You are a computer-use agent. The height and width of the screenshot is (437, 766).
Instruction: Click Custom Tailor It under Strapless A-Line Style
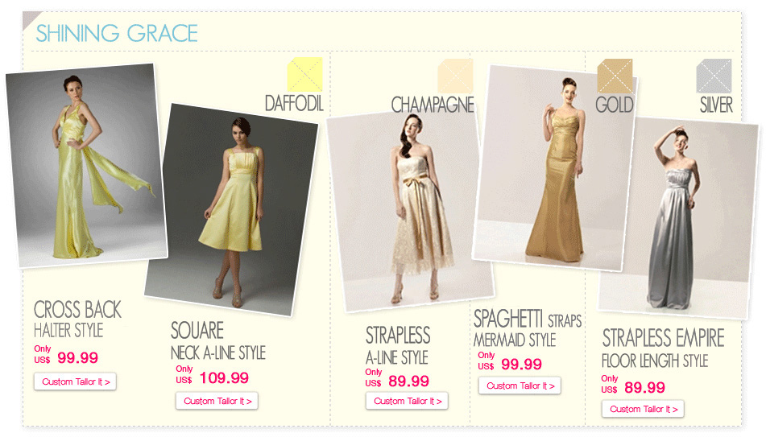click(x=407, y=402)
